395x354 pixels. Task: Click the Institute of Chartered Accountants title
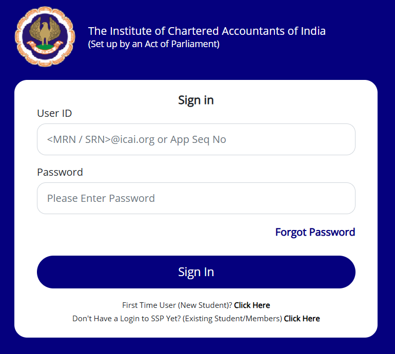pos(207,31)
